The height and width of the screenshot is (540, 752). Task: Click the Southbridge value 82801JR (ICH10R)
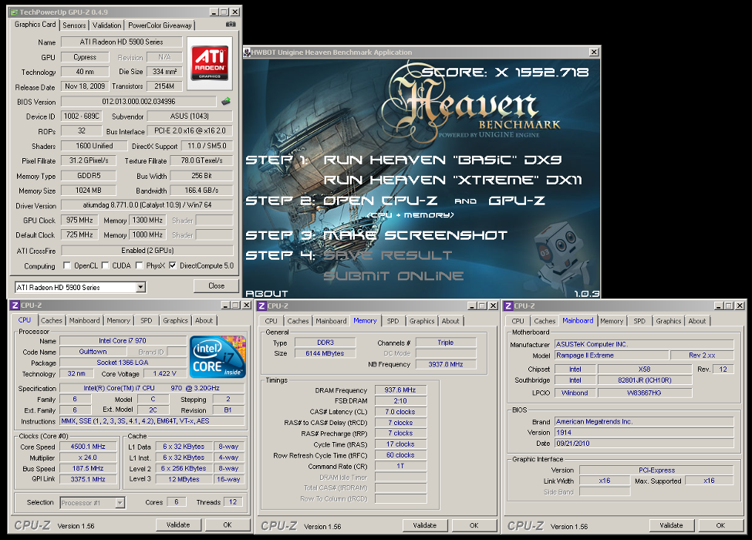point(645,380)
